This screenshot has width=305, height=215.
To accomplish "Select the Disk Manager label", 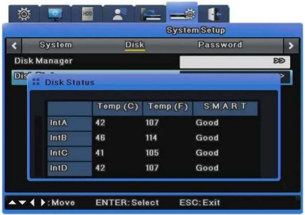I will coord(43,61).
